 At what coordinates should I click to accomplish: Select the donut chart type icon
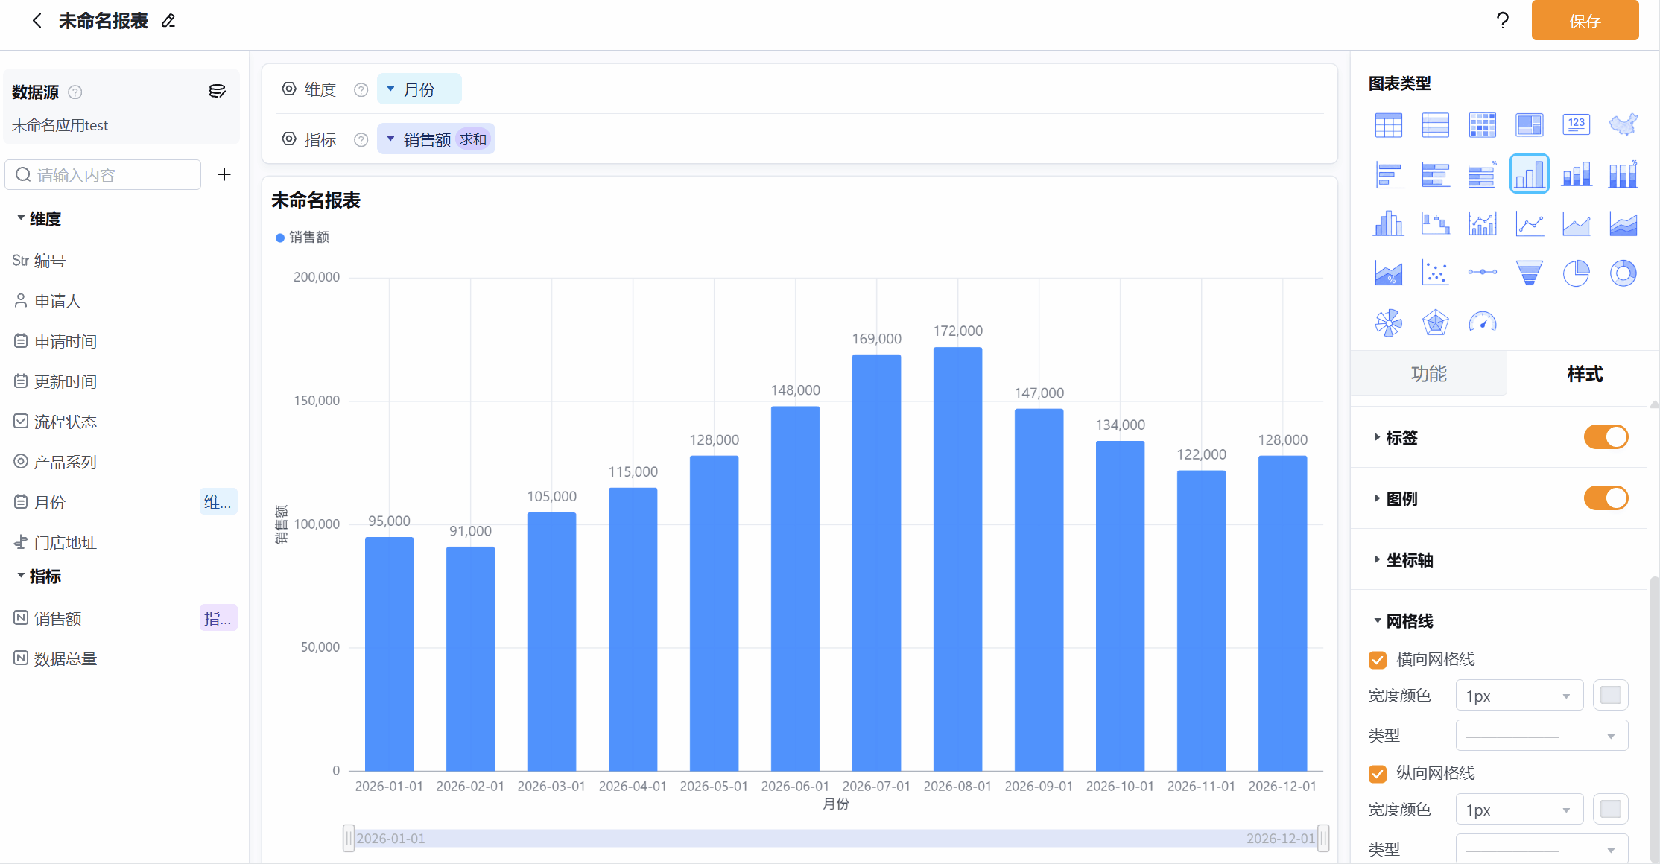1623,273
